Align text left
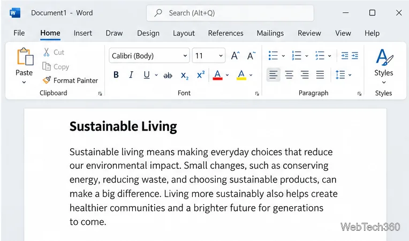This screenshot has width=409, height=241. tap(274, 75)
